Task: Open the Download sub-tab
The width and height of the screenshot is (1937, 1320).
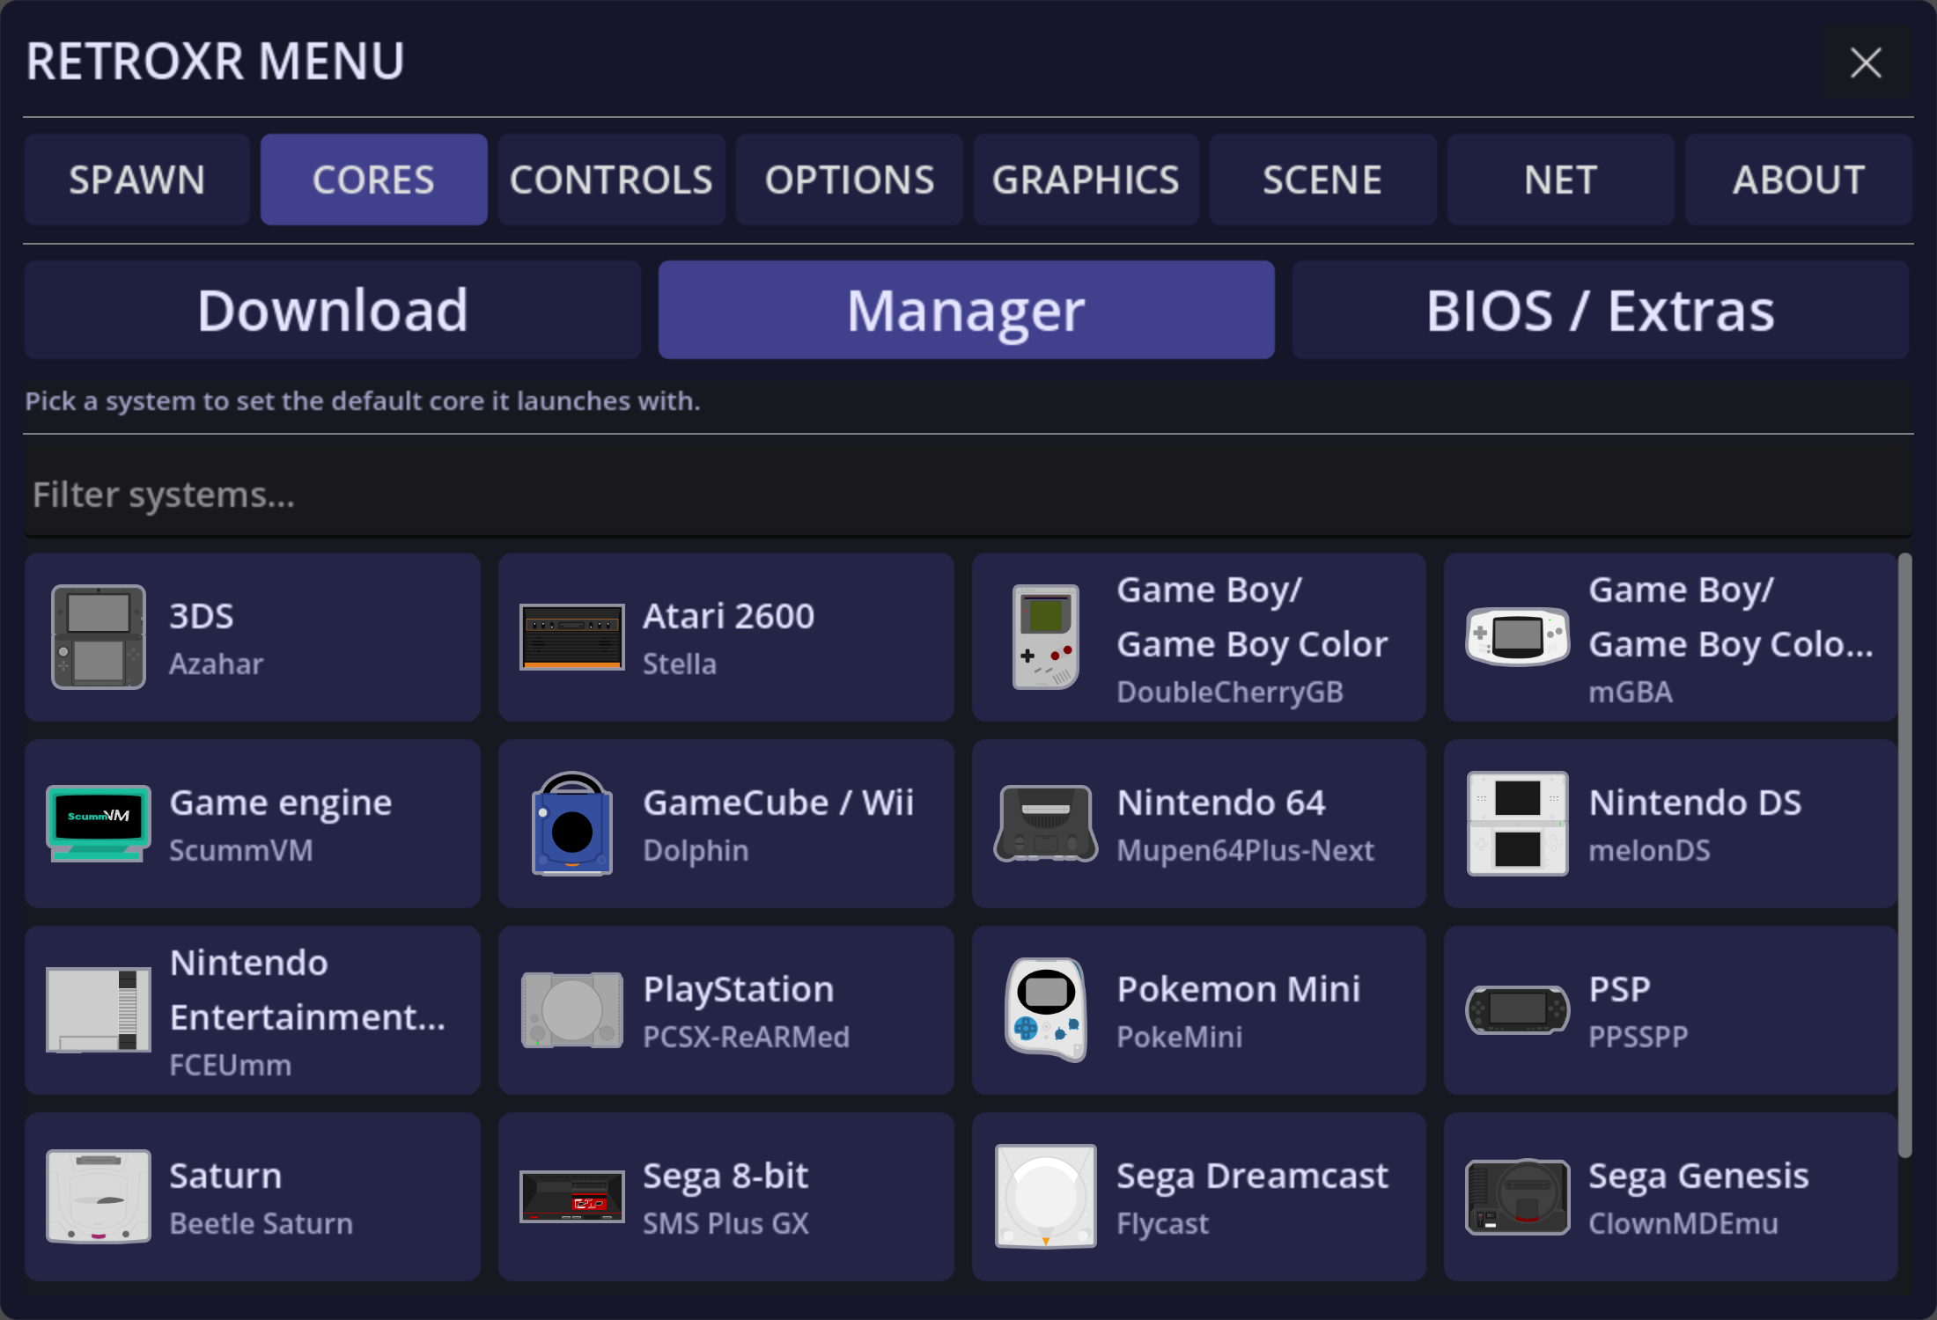Action: click(333, 310)
